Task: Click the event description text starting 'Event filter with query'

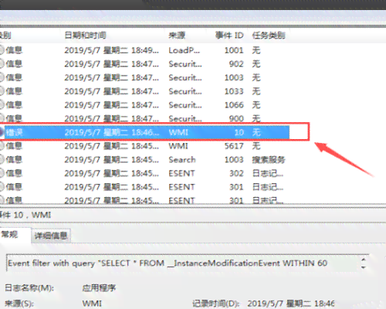Action: tap(168, 263)
